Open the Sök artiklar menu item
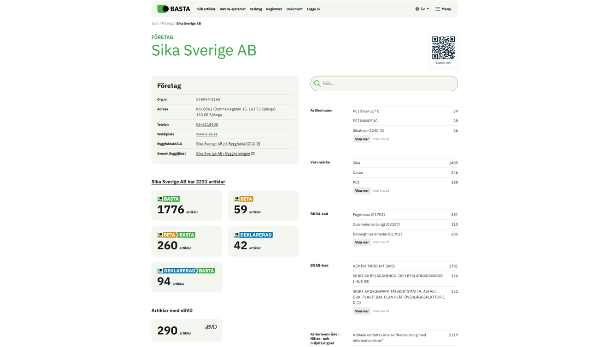Viewport: 599px width, 347px height. click(x=206, y=9)
